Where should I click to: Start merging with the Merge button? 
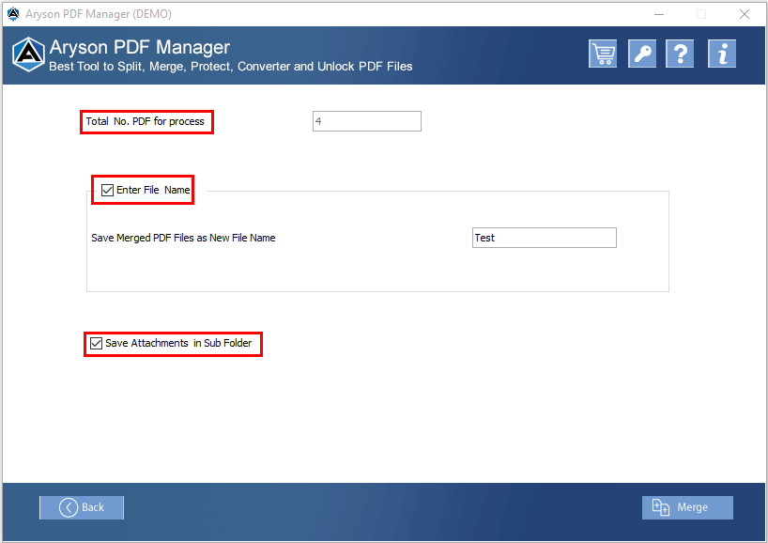(x=687, y=507)
